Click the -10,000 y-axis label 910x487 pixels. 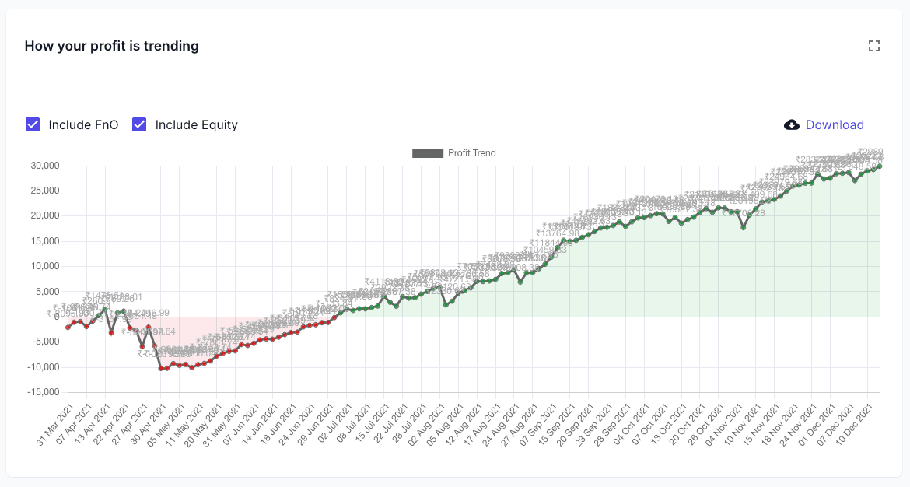point(44,367)
